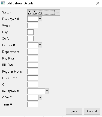Viewport: 102px width, 117px height.
Task: Click the Bill Rate input box
Action: coord(33,65)
